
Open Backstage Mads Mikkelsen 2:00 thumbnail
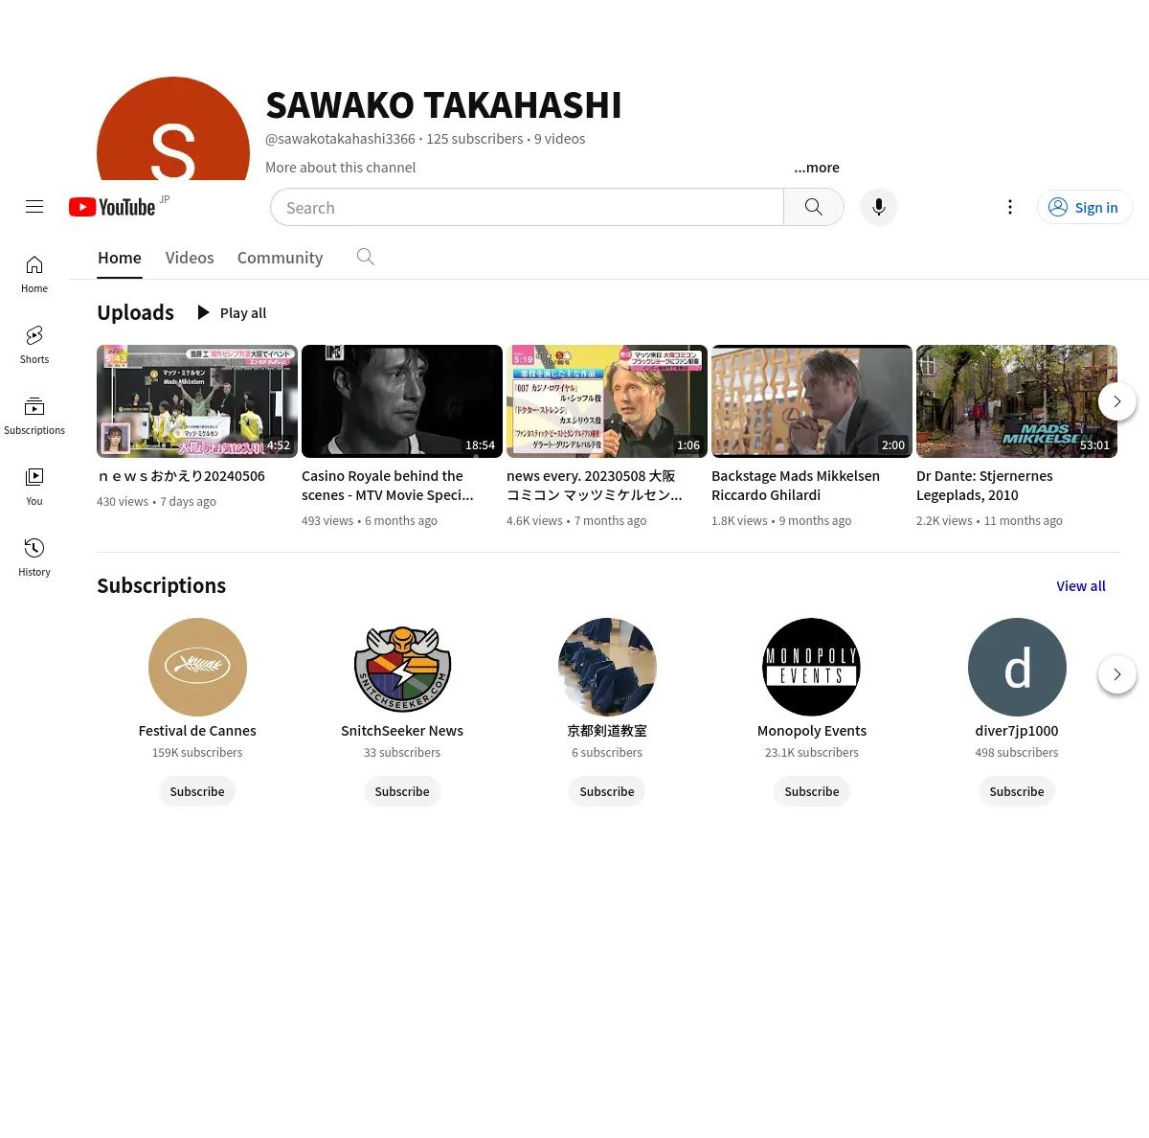[x=812, y=401]
